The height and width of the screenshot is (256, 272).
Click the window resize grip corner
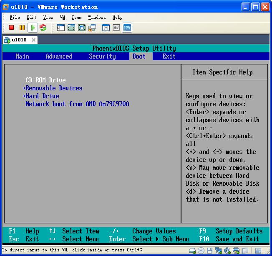point(267,251)
